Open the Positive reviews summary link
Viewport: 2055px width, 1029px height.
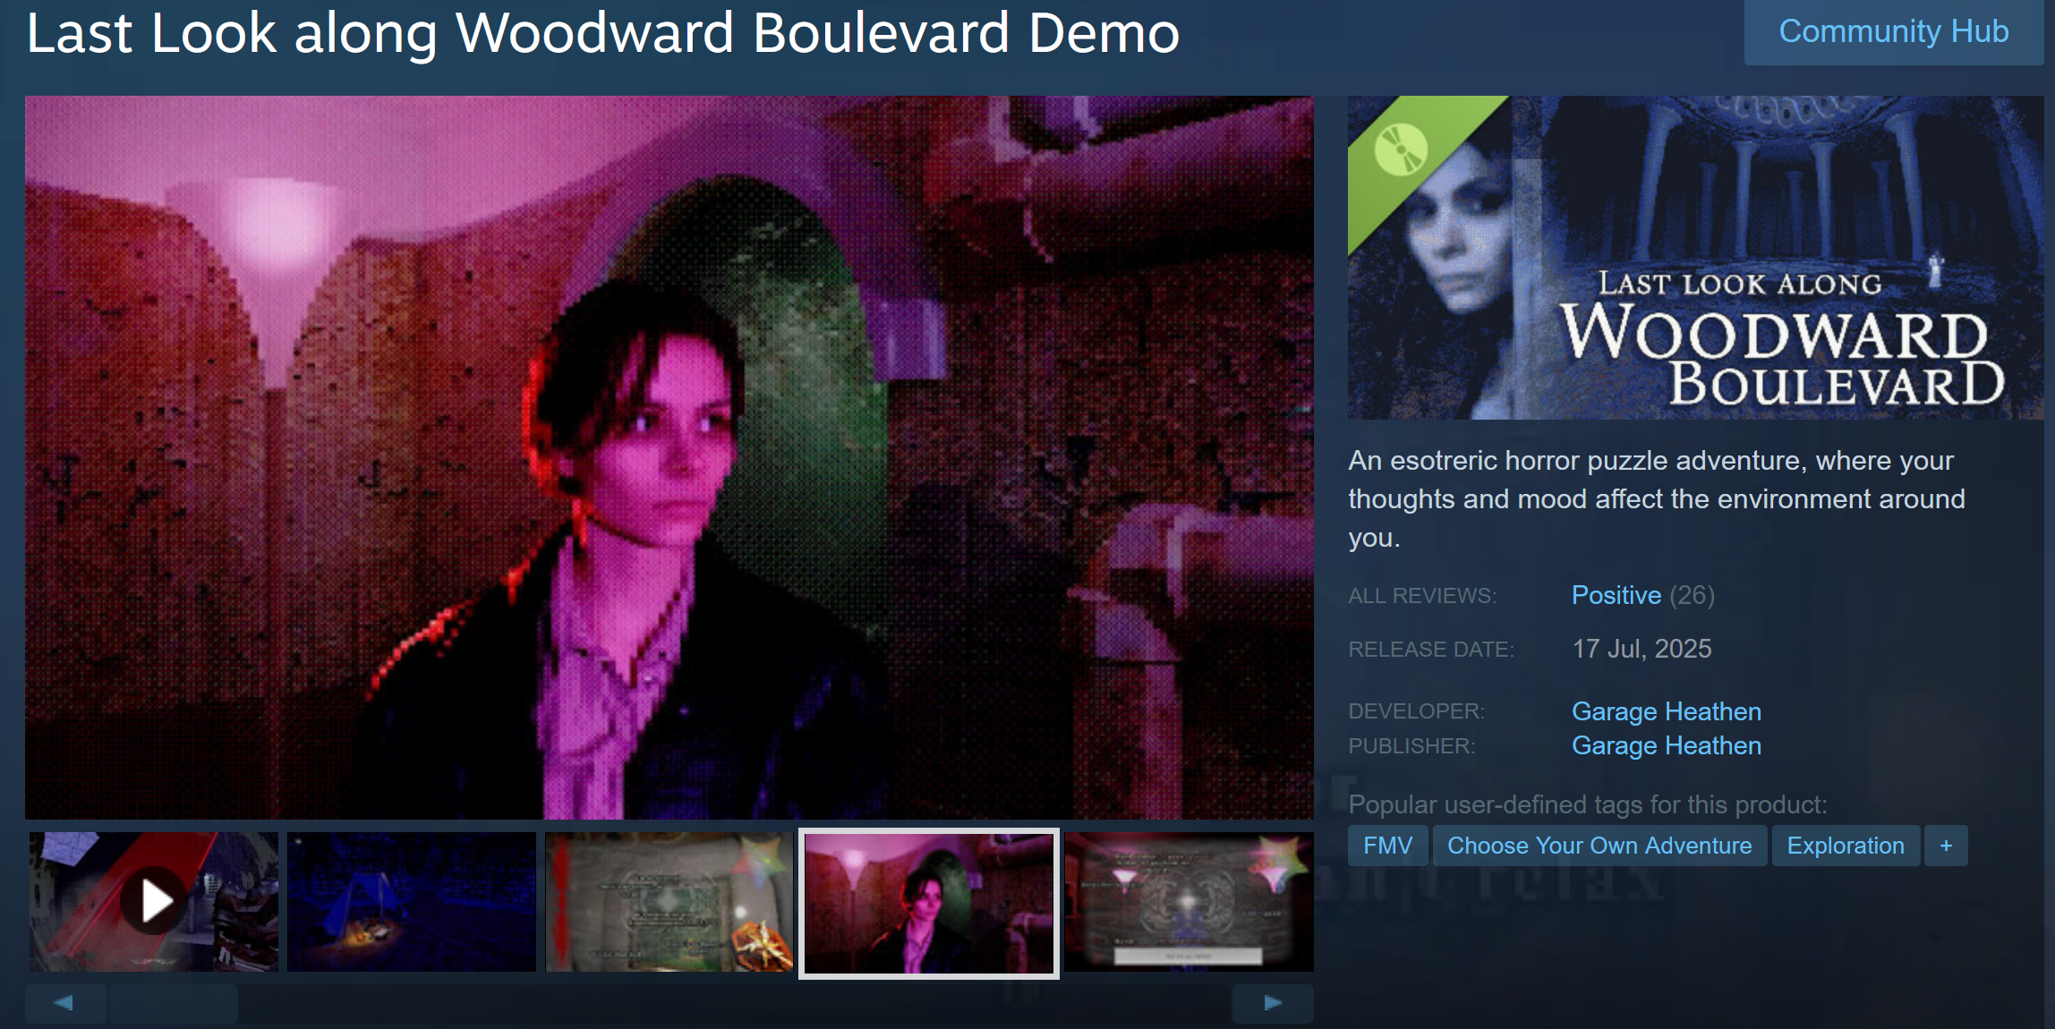tap(1616, 595)
